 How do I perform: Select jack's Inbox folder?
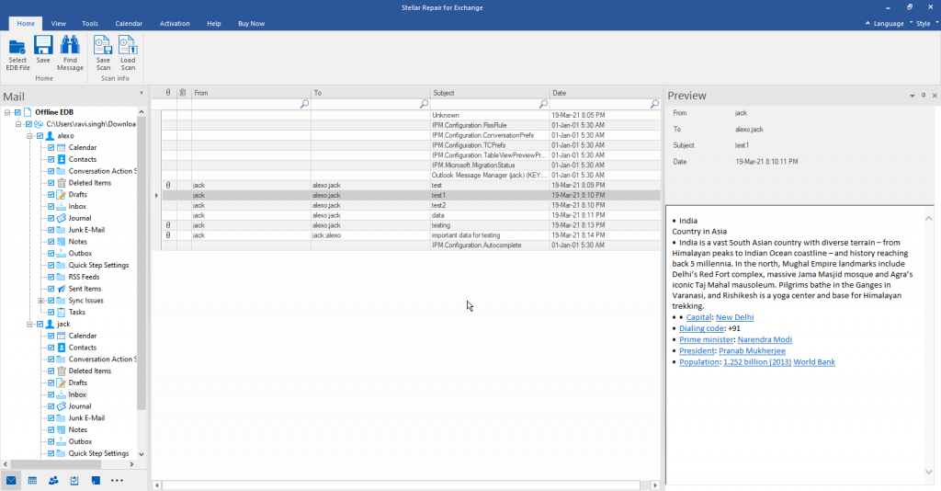pyautogui.click(x=77, y=394)
